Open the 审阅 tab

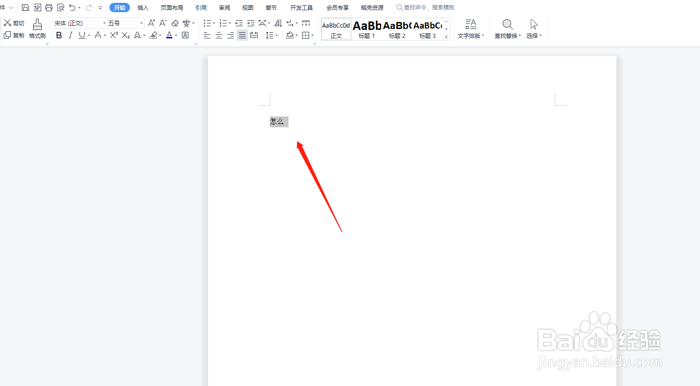pos(224,7)
